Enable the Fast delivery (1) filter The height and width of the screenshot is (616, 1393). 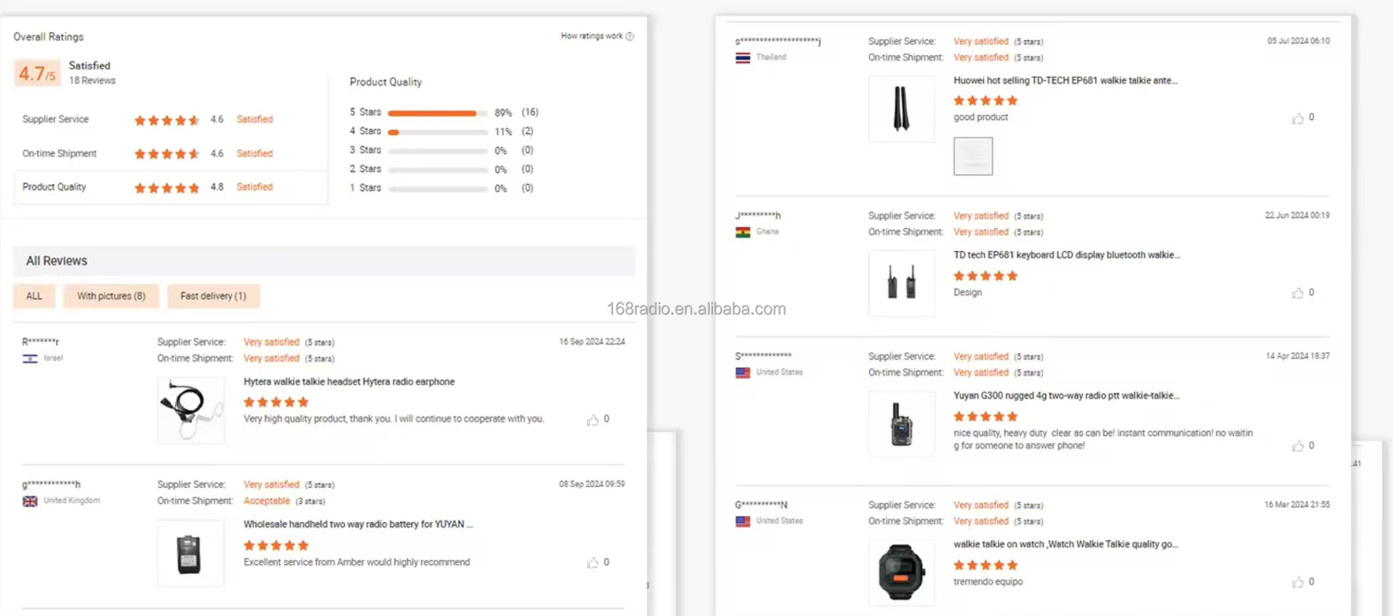pyautogui.click(x=214, y=296)
